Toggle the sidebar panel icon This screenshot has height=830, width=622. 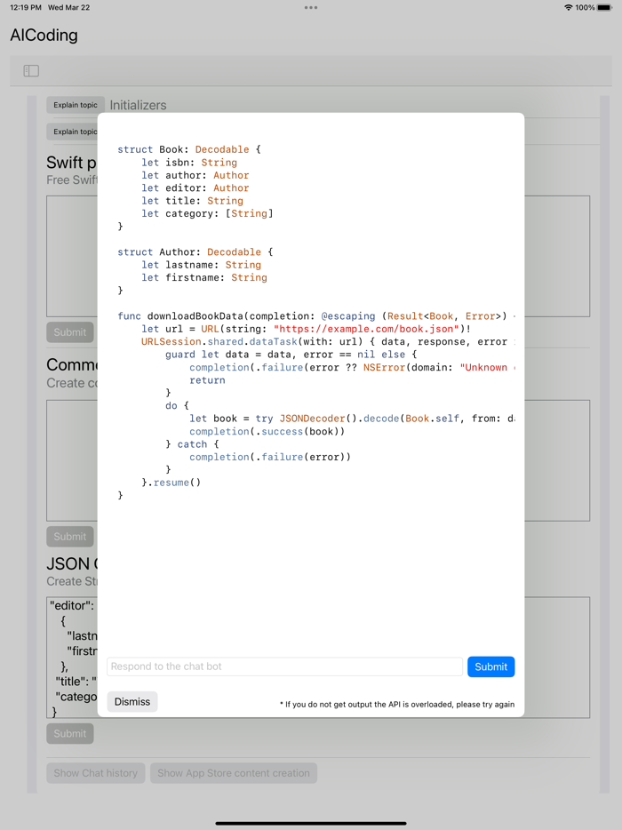pyautogui.click(x=31, y=70)
